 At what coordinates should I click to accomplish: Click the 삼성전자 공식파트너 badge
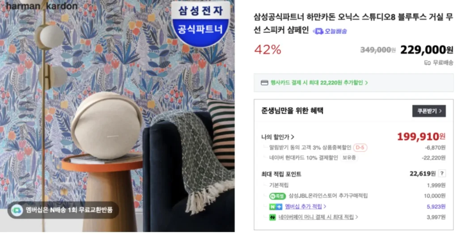pos(200,23)
